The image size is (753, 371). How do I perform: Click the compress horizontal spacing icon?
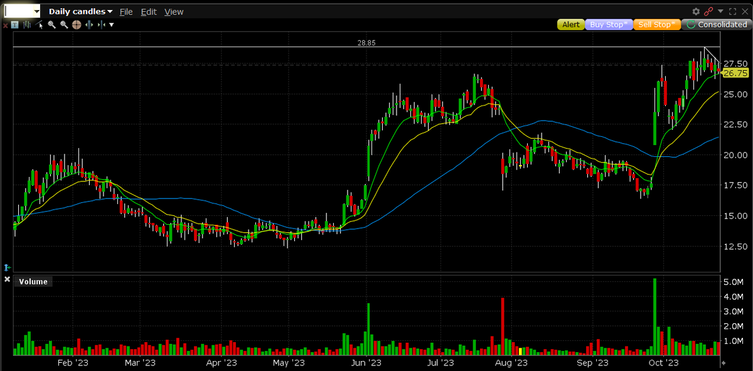(101, 24)
